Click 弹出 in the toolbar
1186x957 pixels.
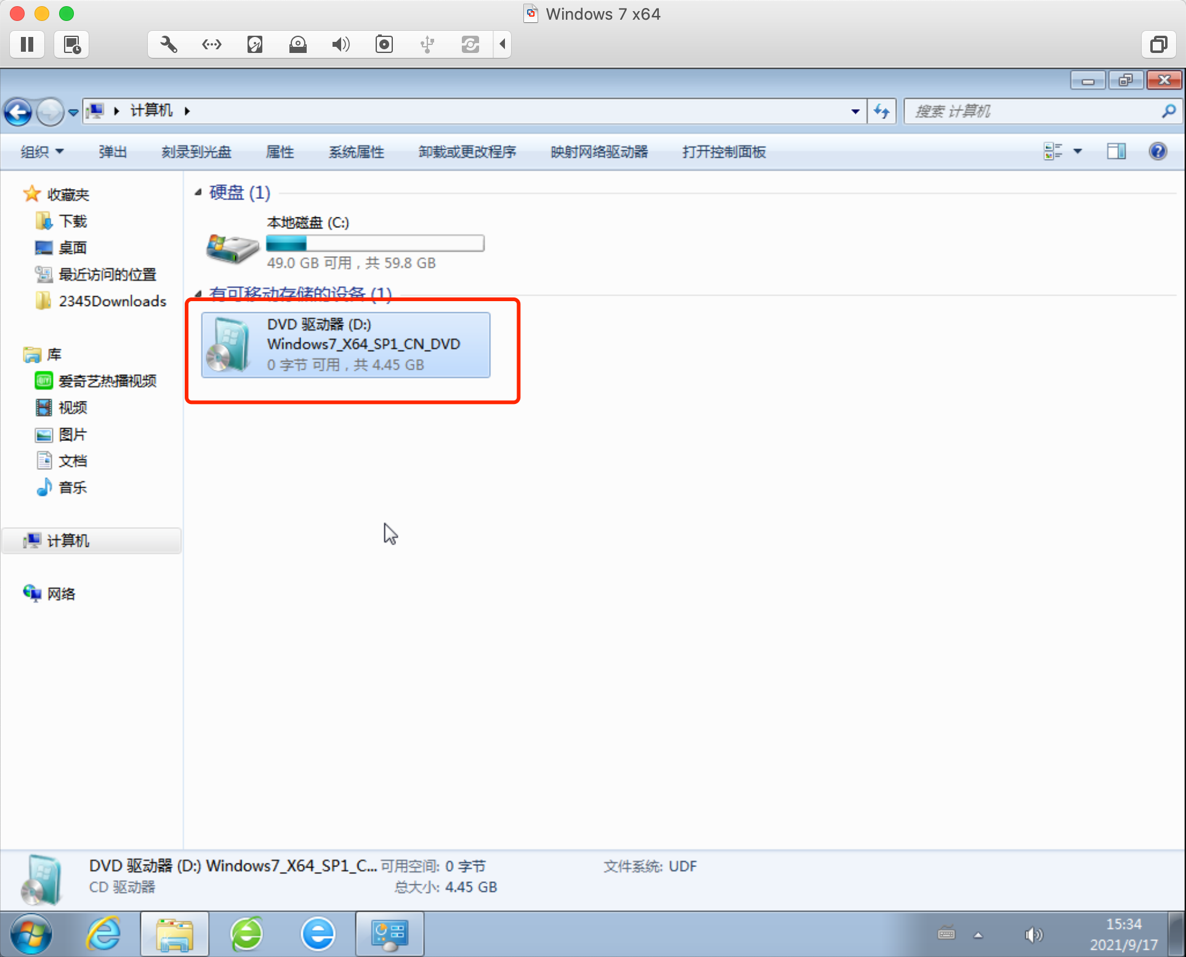pos(113,152)
